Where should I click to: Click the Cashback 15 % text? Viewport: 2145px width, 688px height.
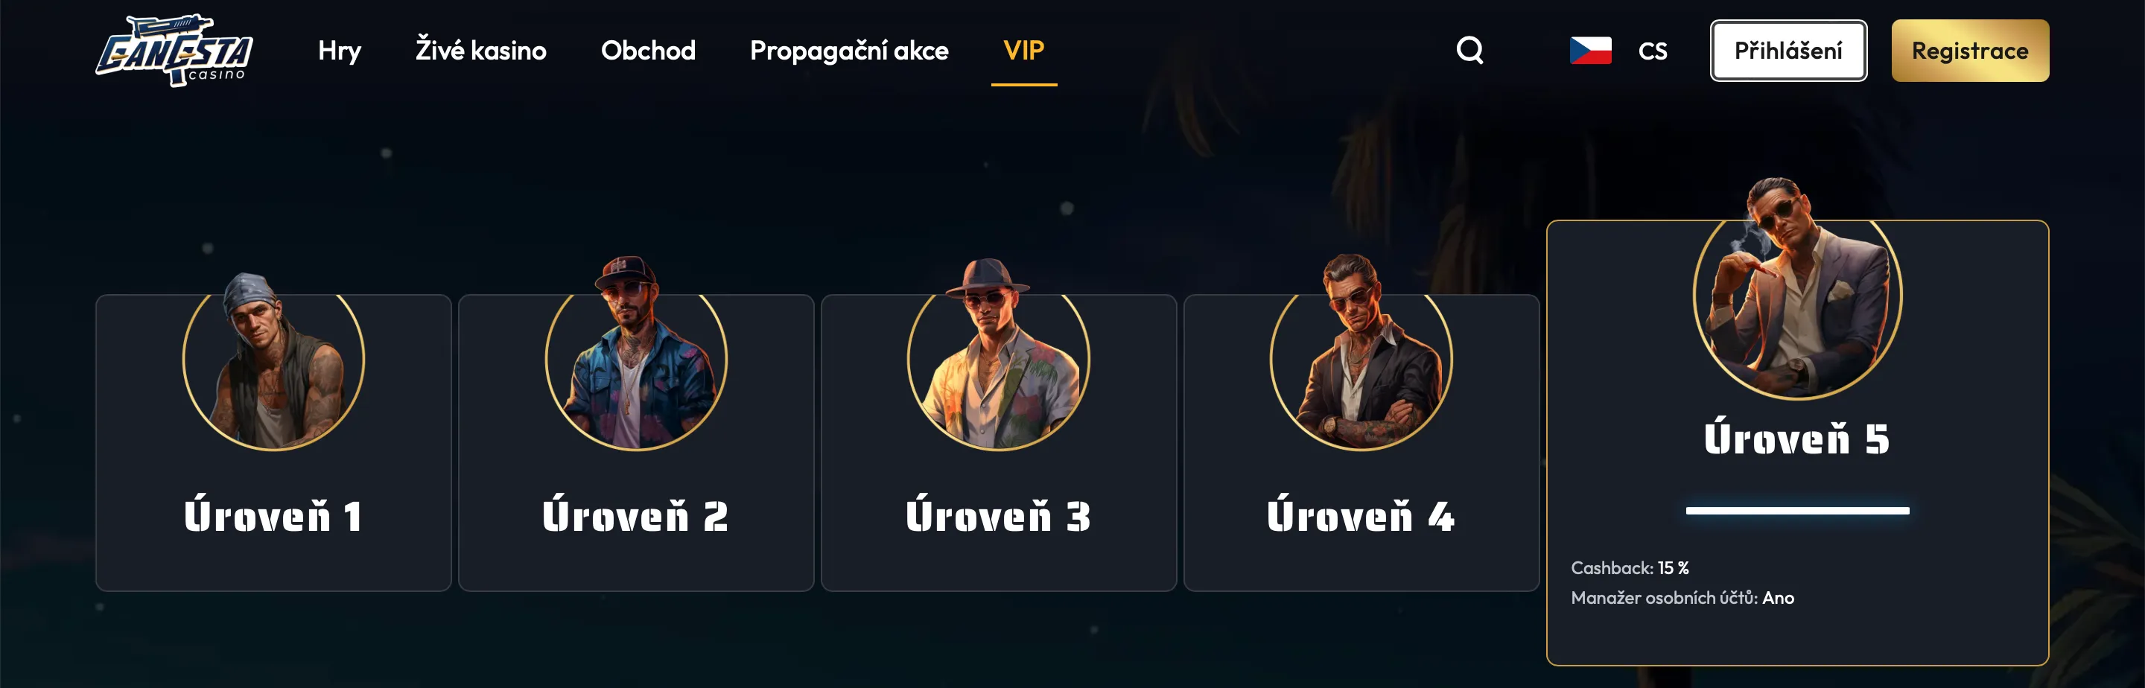1630,567
